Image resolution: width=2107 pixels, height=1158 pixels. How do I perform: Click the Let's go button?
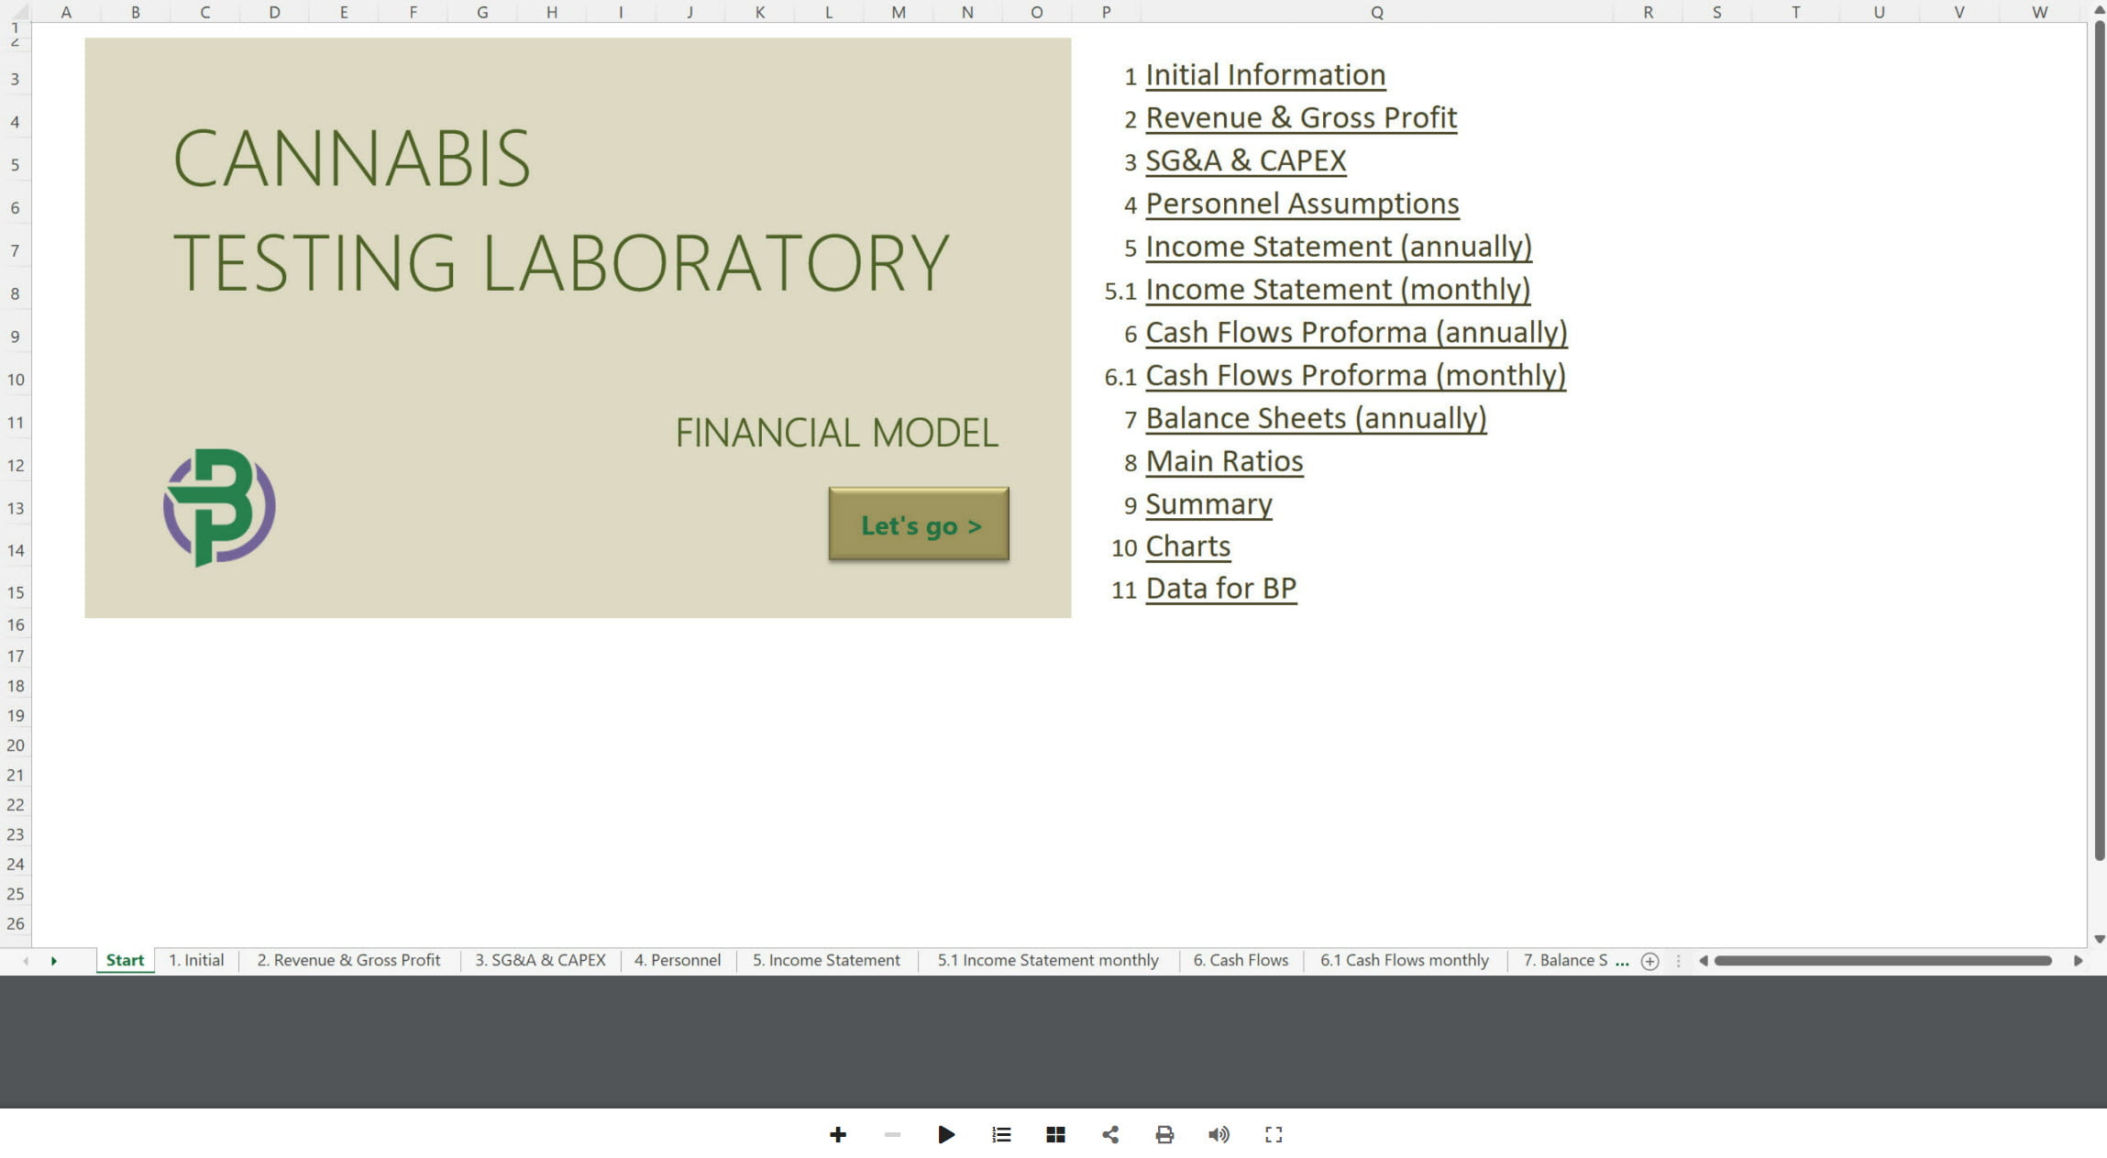coord(918,524)
